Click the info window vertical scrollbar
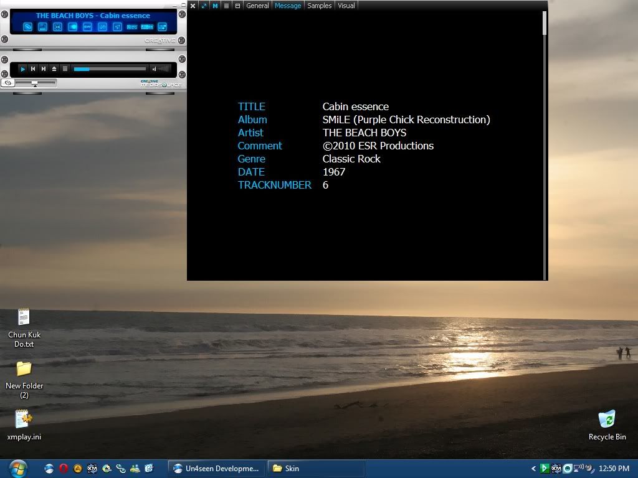This screenshot has height=478, width=638. coord(545,144)
